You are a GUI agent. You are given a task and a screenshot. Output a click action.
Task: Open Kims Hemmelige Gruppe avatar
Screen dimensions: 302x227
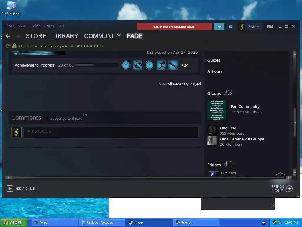(212, 141)
